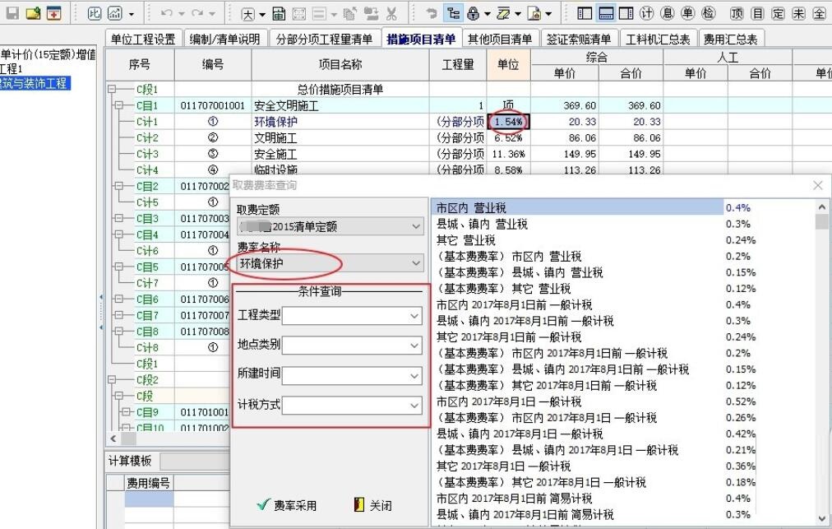Click the green stacked sheets highlight icon

503,13
